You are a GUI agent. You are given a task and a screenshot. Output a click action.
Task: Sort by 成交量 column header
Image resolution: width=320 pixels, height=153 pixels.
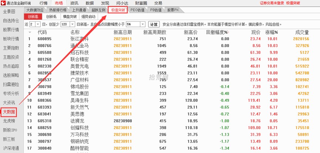302,32
